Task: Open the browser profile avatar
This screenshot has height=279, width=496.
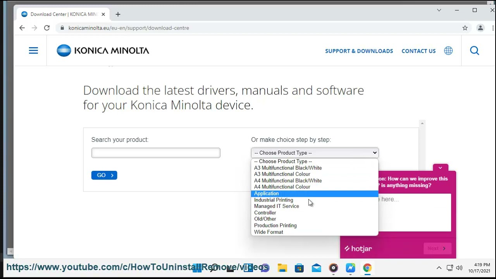Action: pos(480,28)
